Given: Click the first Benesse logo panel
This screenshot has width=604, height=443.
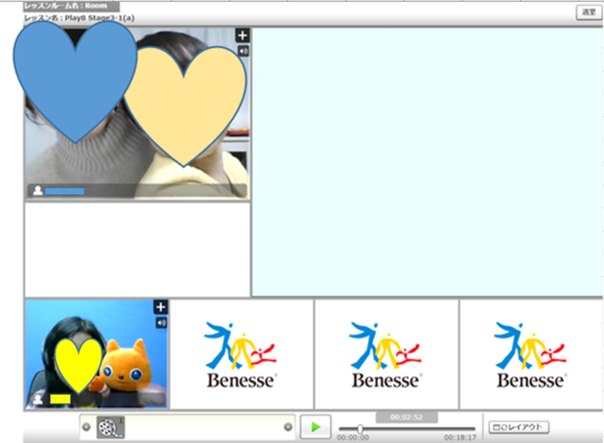Looking at the screenshot, I should [x=241, y=354].
